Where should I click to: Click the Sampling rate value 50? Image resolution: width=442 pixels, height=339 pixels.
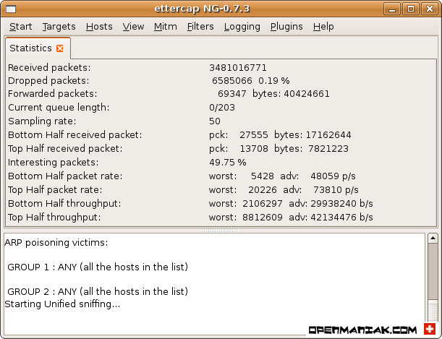pos(215,121)
